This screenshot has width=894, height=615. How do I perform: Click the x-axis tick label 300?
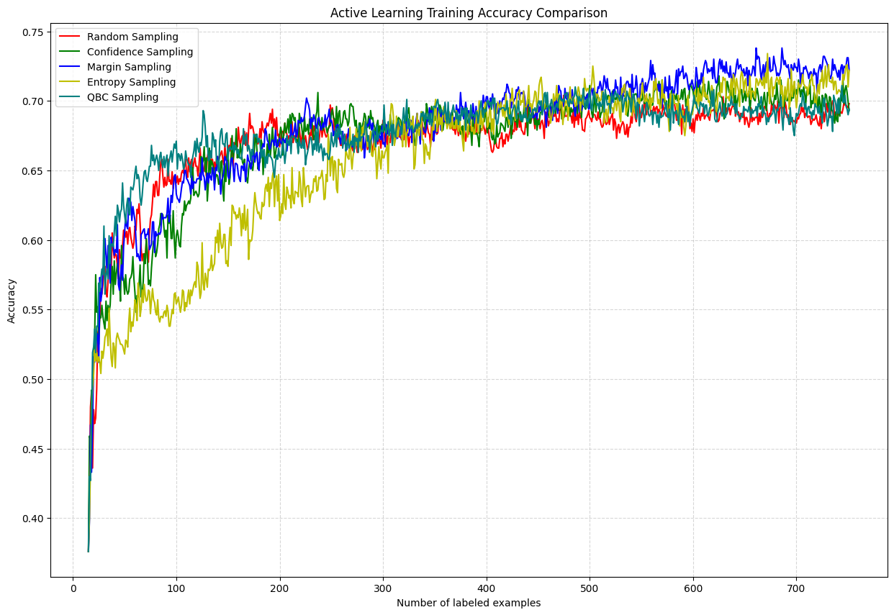383,588
